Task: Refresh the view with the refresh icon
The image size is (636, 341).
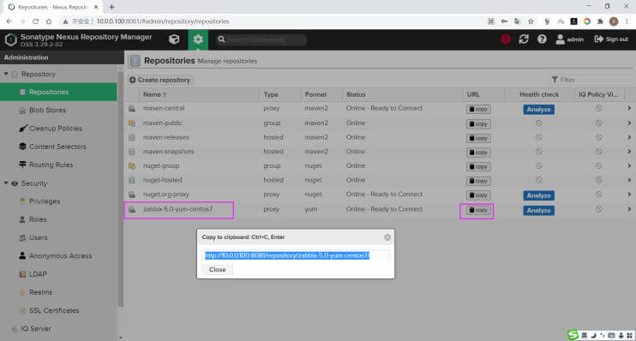Action: pos(524,39)
